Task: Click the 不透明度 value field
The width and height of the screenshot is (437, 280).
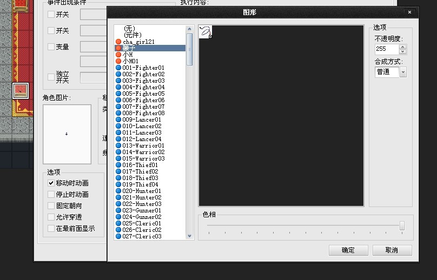Action: [x=387, y=49]
